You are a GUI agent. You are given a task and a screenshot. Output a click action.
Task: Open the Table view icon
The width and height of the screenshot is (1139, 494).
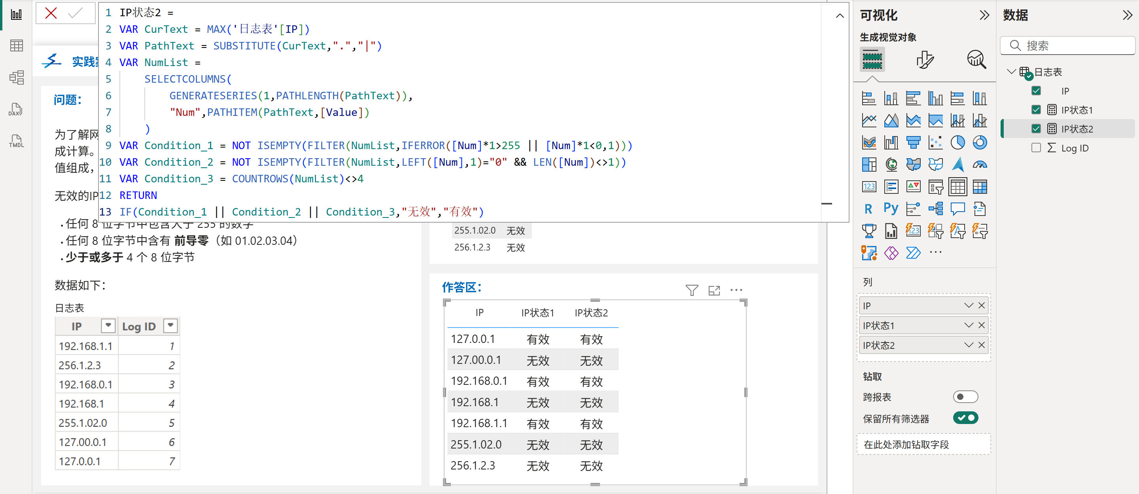point(16,45)
